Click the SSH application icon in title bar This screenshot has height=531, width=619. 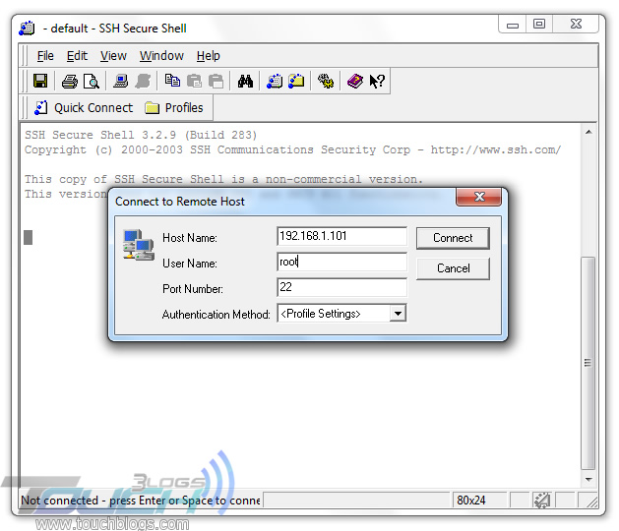[27, 29]
